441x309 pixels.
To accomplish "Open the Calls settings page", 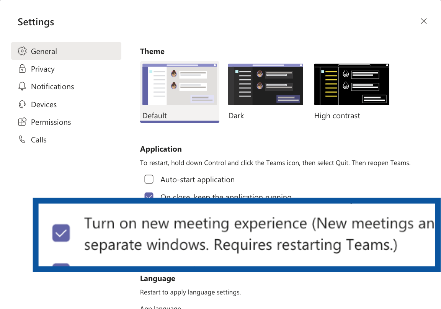I will (x=38, y=139).
